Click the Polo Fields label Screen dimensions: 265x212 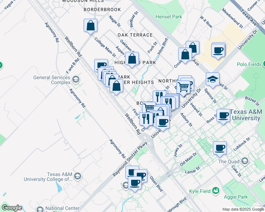coord(249,64)
